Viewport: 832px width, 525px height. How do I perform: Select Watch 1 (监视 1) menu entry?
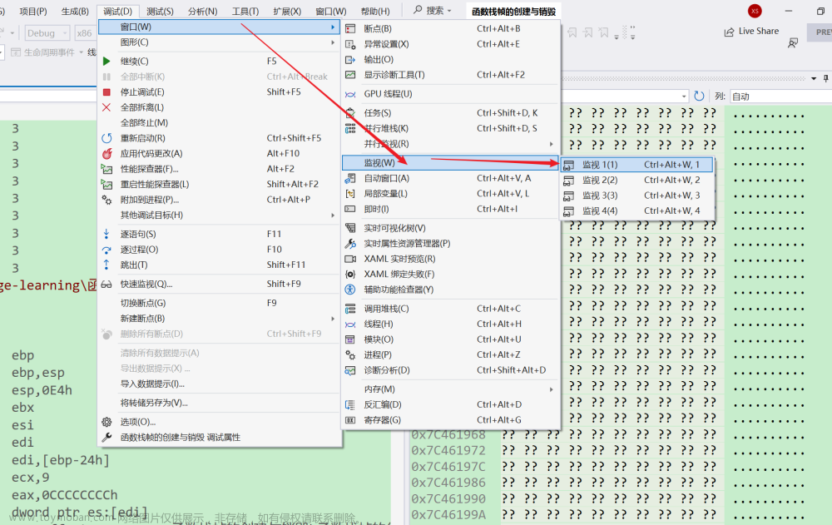[x=636, y=165]
